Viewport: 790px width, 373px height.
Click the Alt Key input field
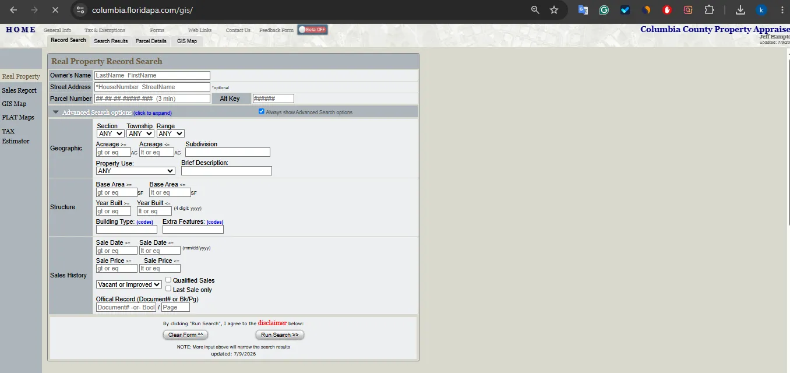click(273, 98)
